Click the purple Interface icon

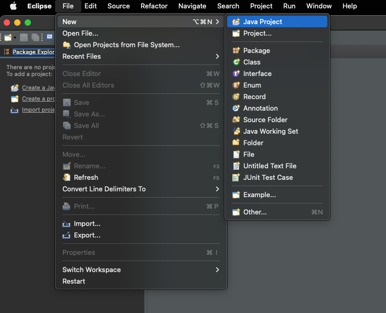[236, 73]
